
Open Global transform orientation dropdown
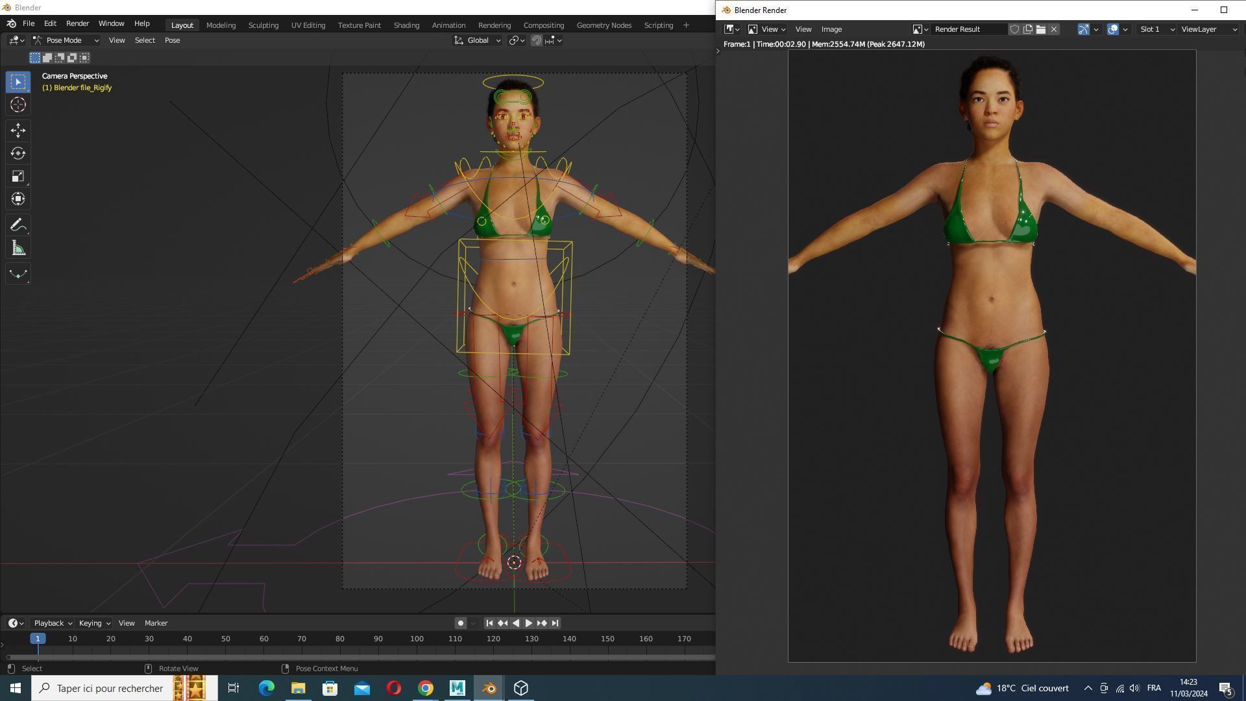pos(478,40)
